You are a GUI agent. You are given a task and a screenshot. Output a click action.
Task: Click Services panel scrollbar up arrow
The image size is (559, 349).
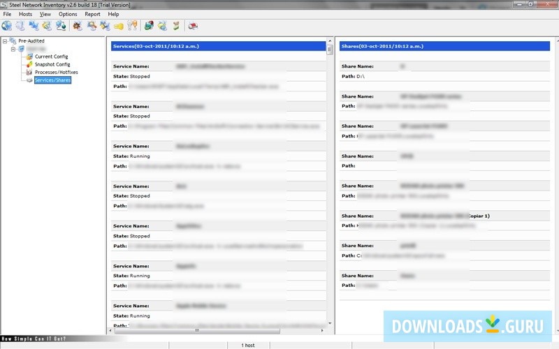(x=330, y=41)
